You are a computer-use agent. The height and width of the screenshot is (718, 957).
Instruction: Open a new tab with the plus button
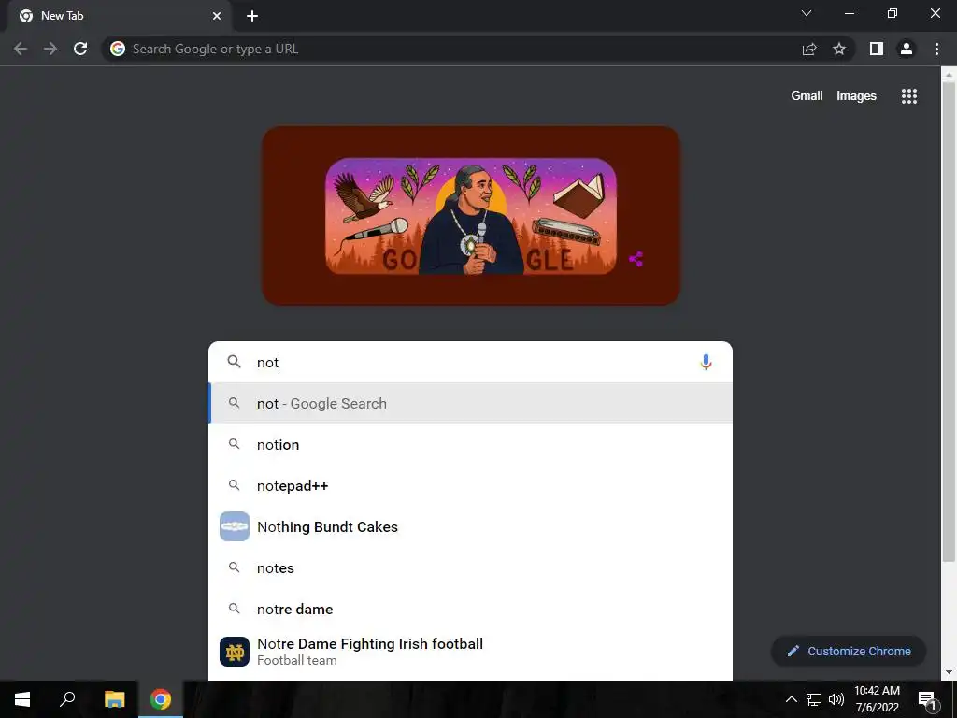pos(252,16)
